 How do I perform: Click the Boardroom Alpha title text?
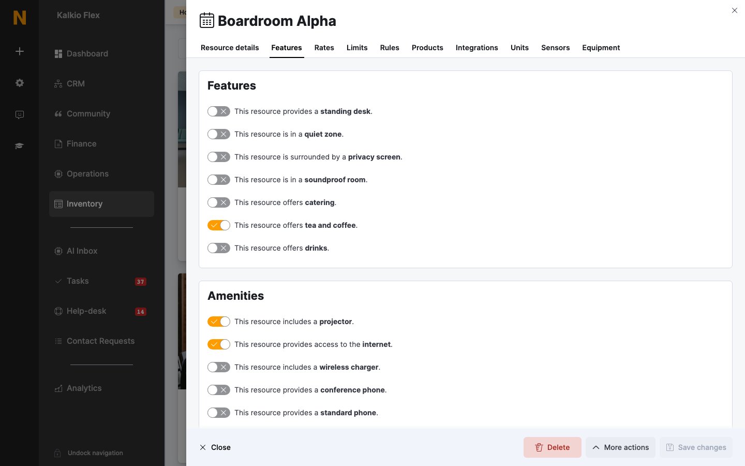pos(277,21)
